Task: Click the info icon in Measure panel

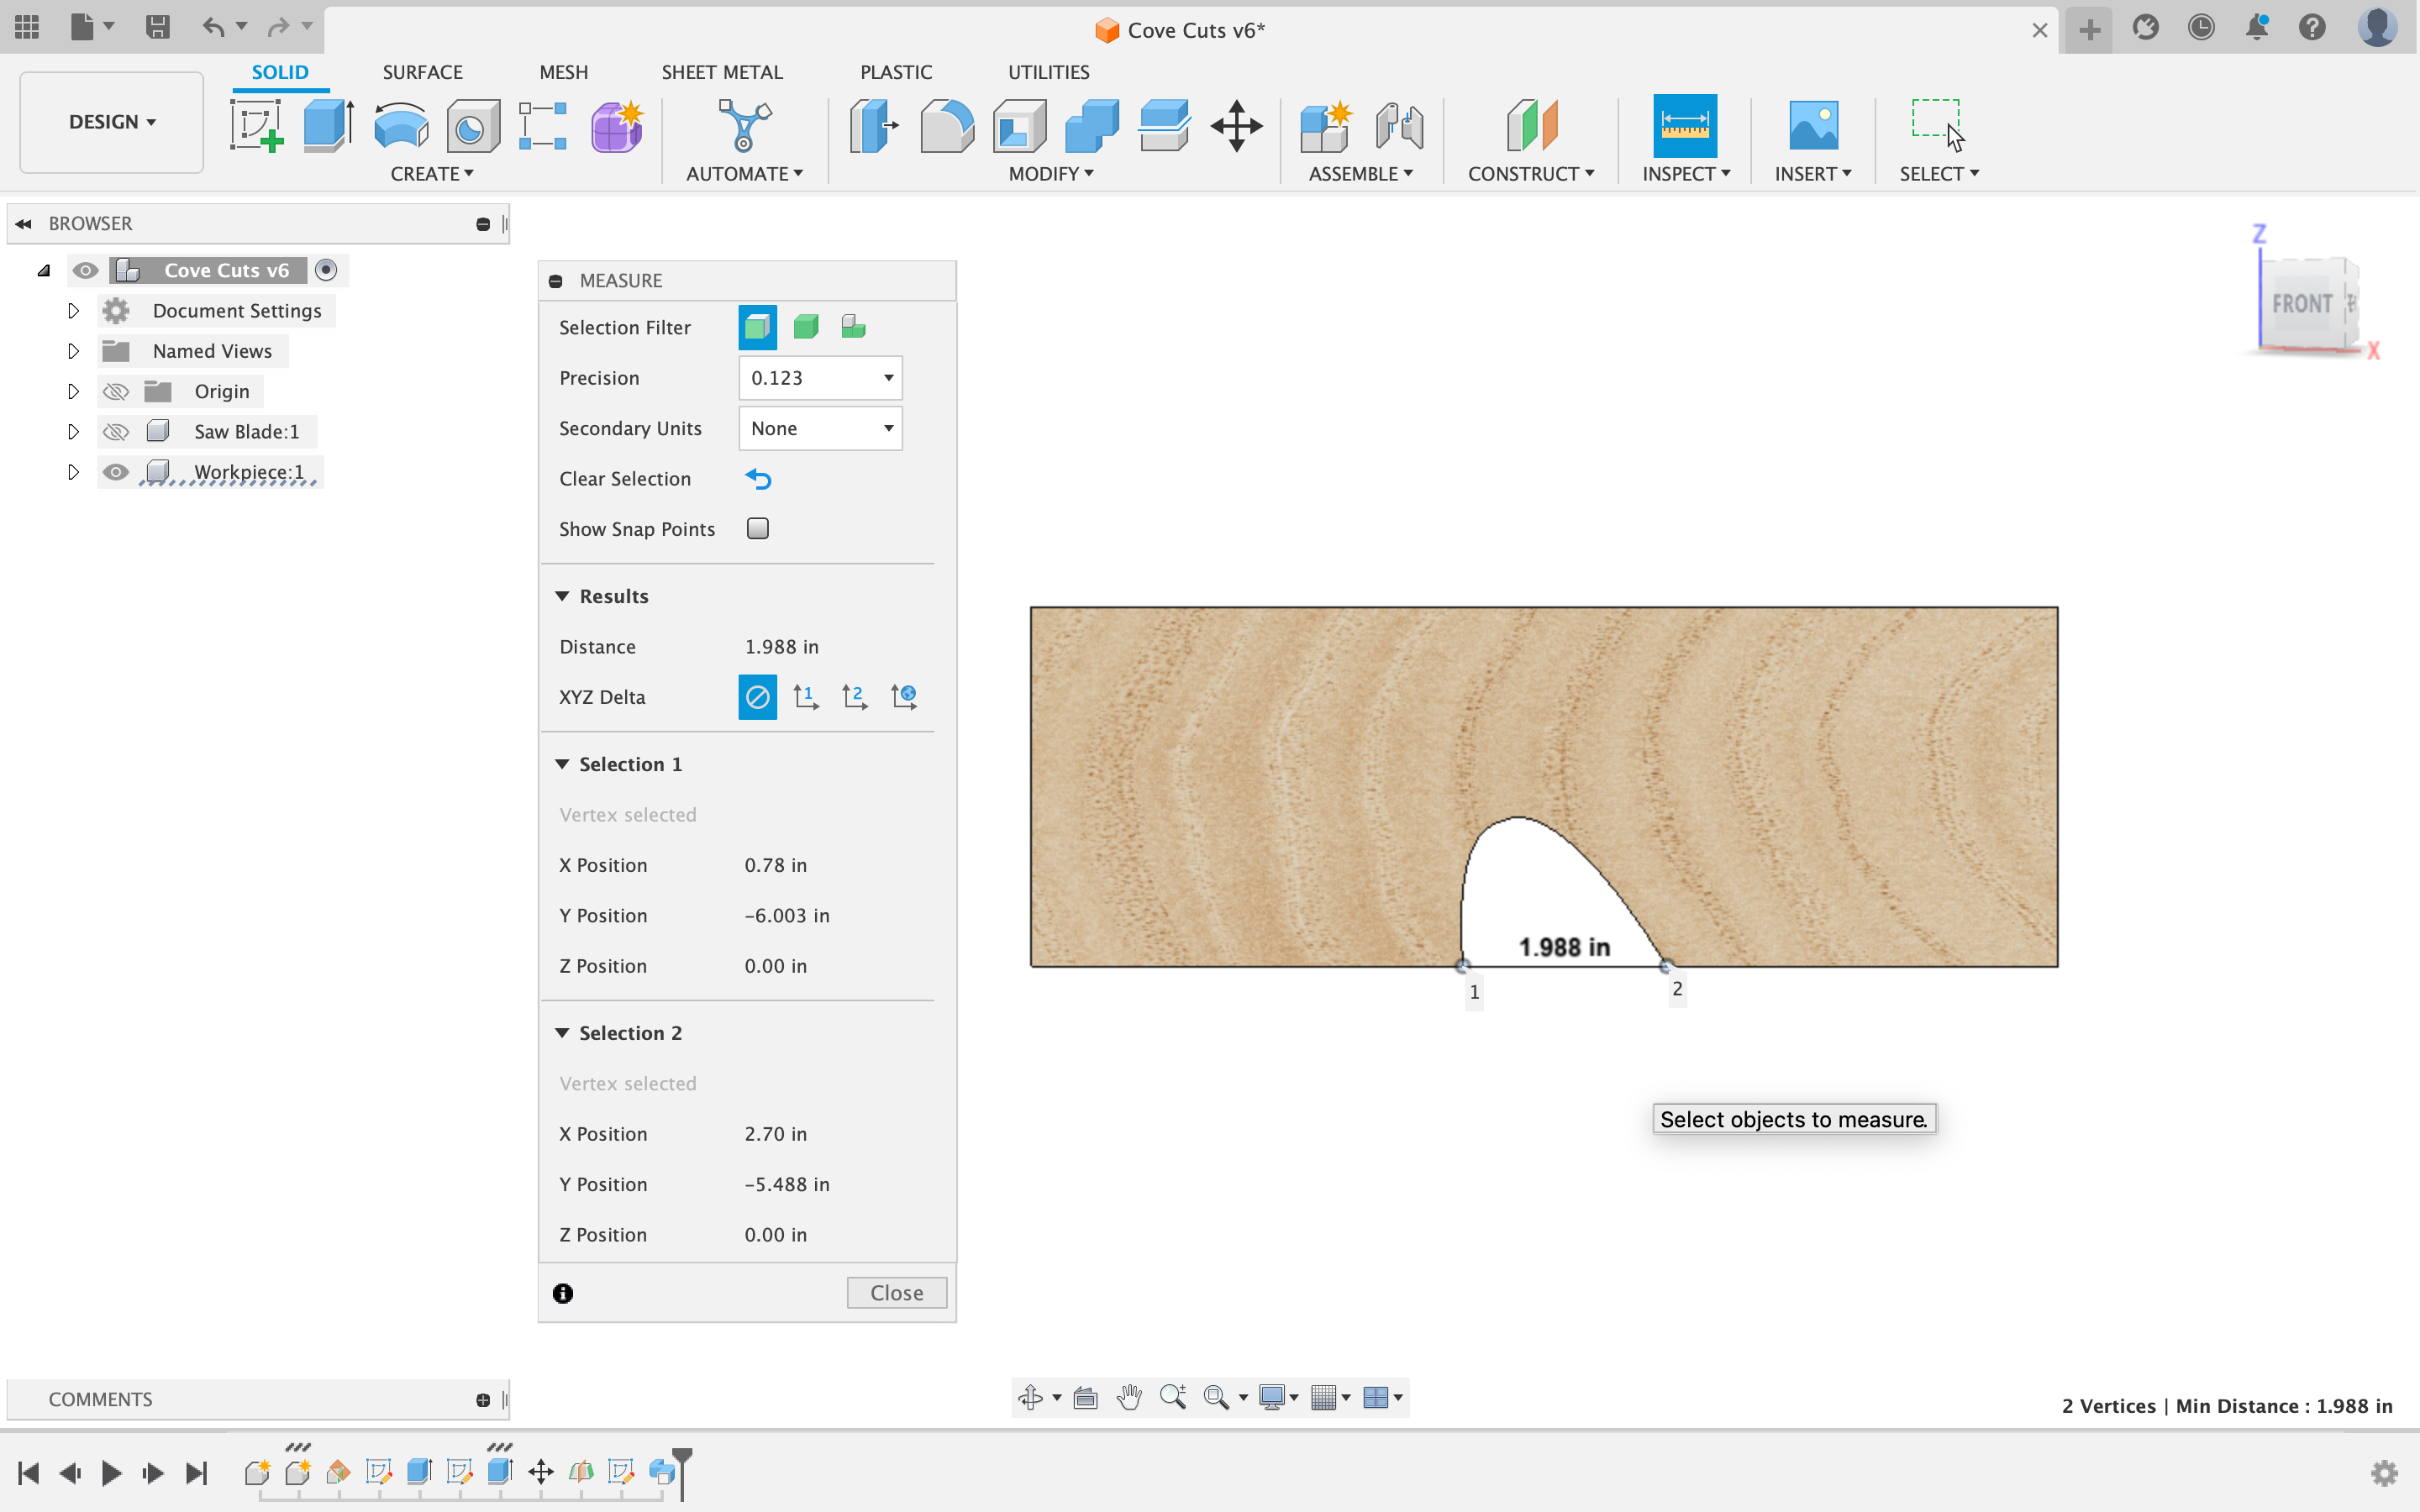Action: click(563, 1293)
